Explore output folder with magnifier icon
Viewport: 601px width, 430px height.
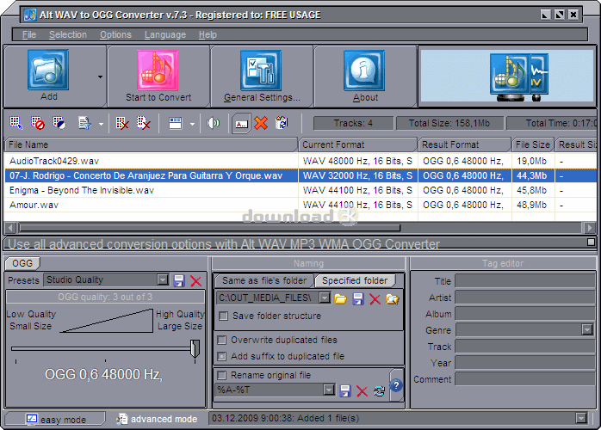(x=393, y=298)
